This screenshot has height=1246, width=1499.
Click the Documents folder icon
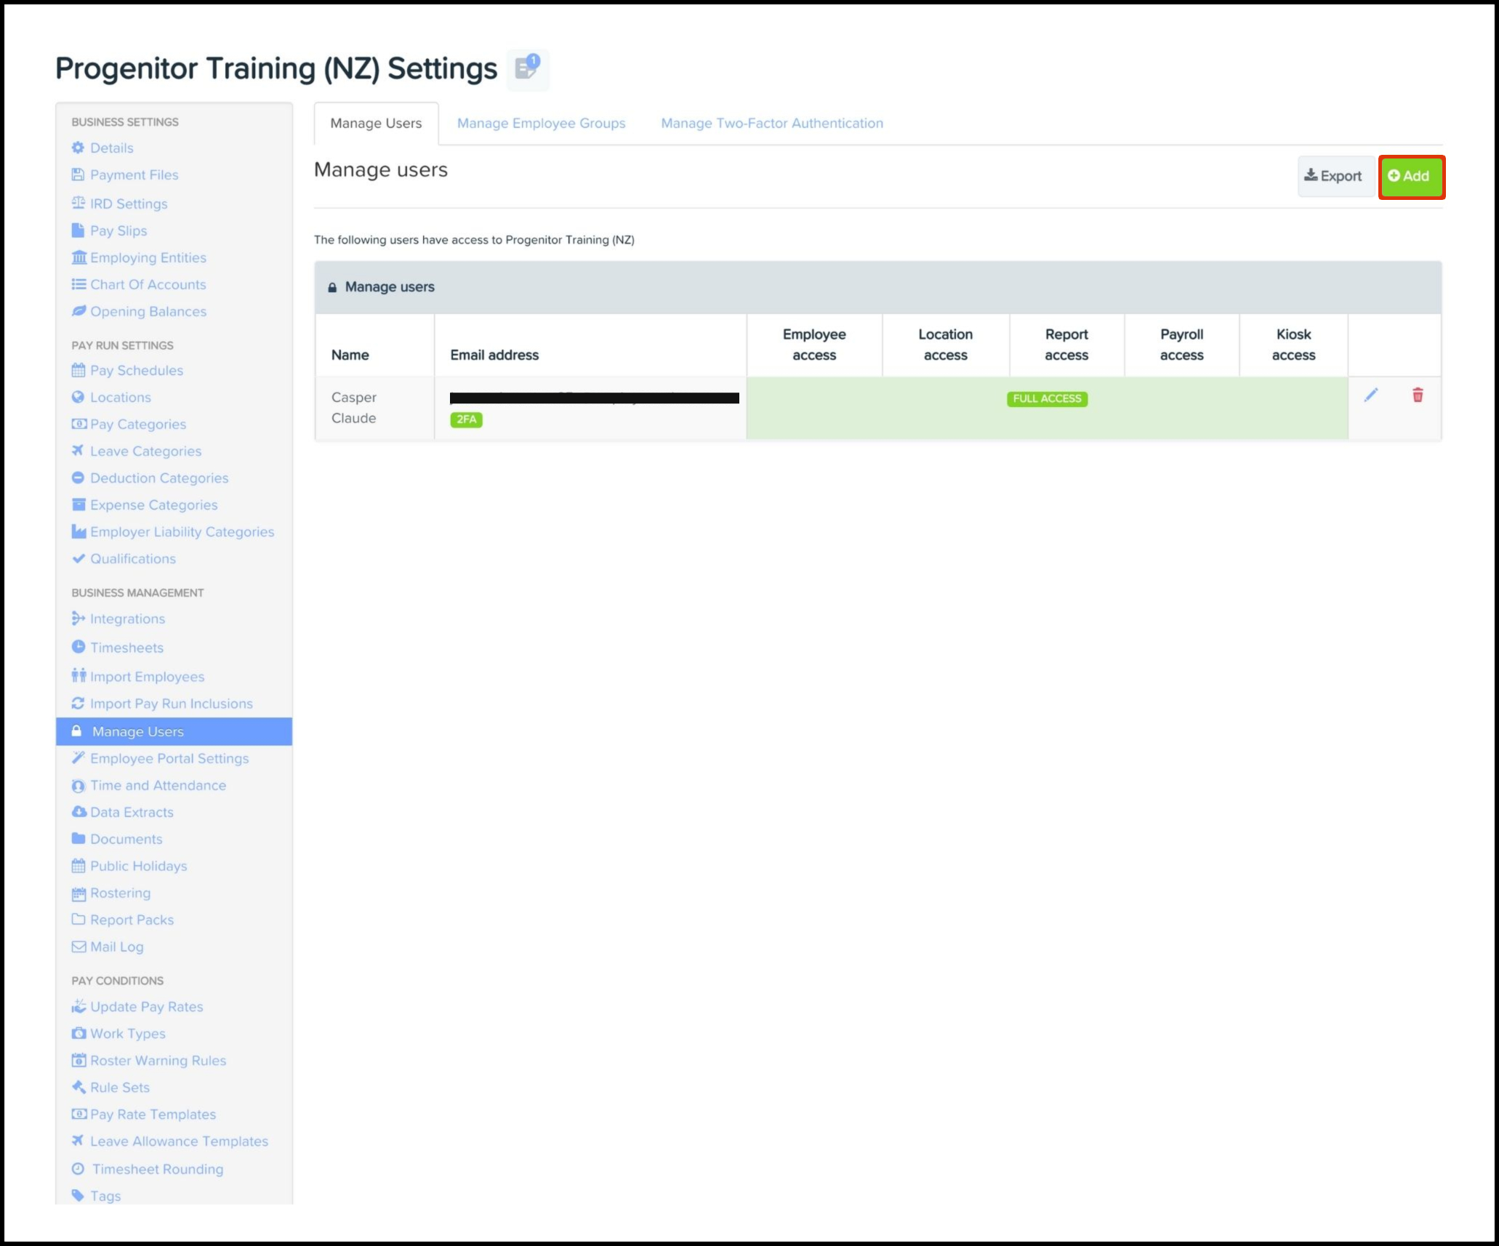point(78,839)
